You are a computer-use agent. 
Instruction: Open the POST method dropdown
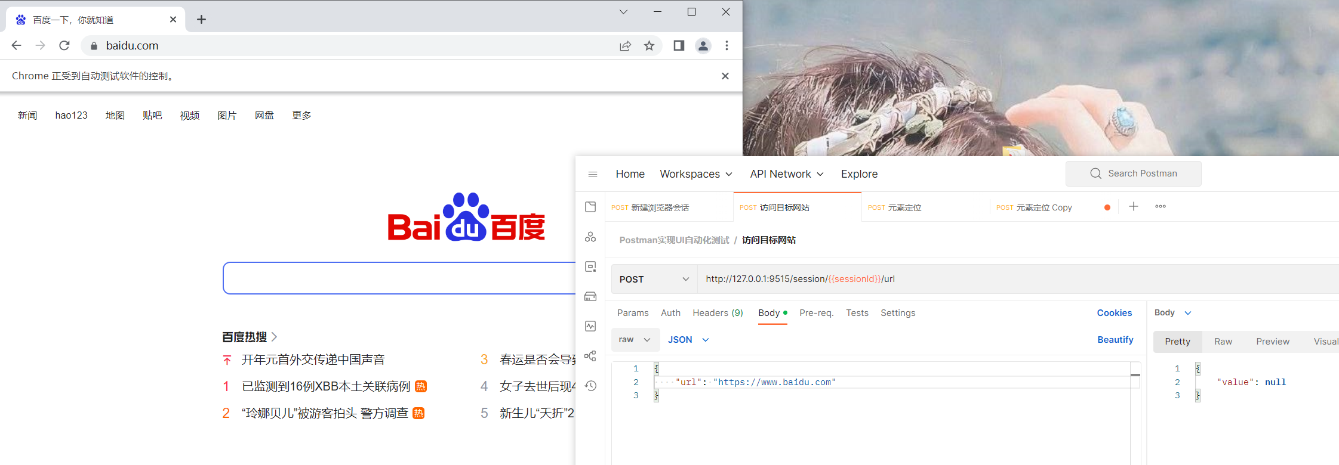pos(654,279)
